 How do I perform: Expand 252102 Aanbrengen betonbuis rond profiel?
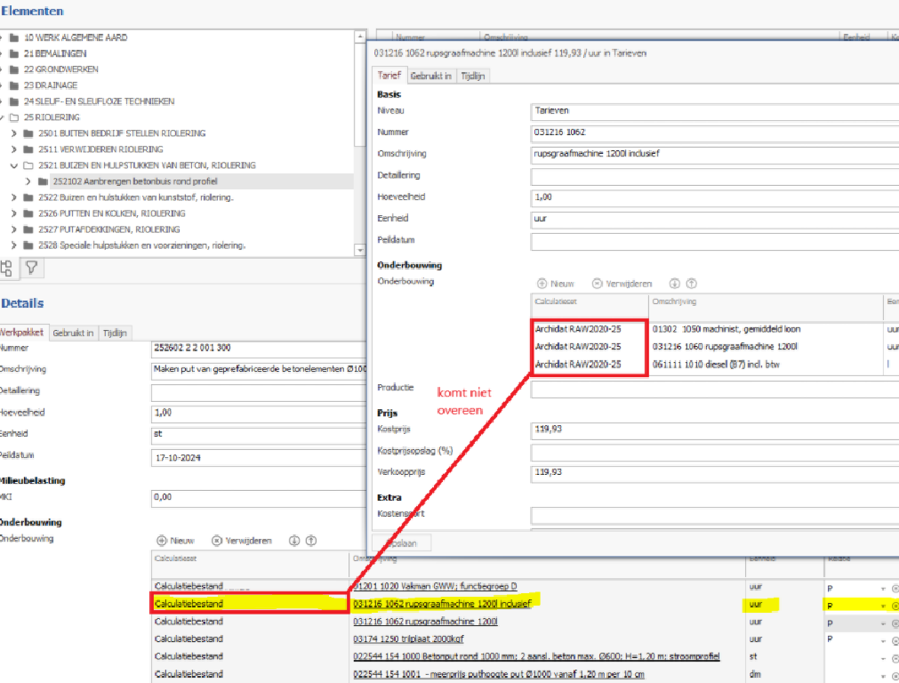tap(28, 181)
